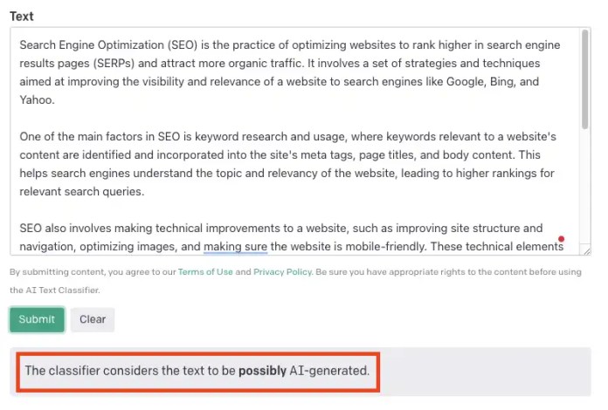Place cursor in the technical improvements paragraph
The image size is (608, 410).
tap(291, 237)
